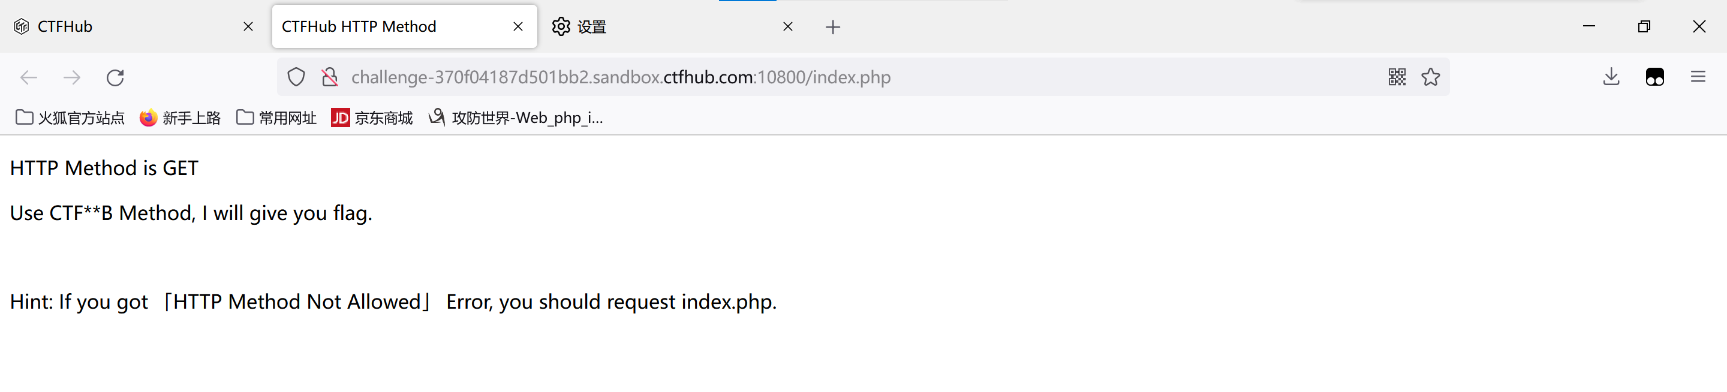Expand the 常用网址 bookmark folder

pos(276,118)
